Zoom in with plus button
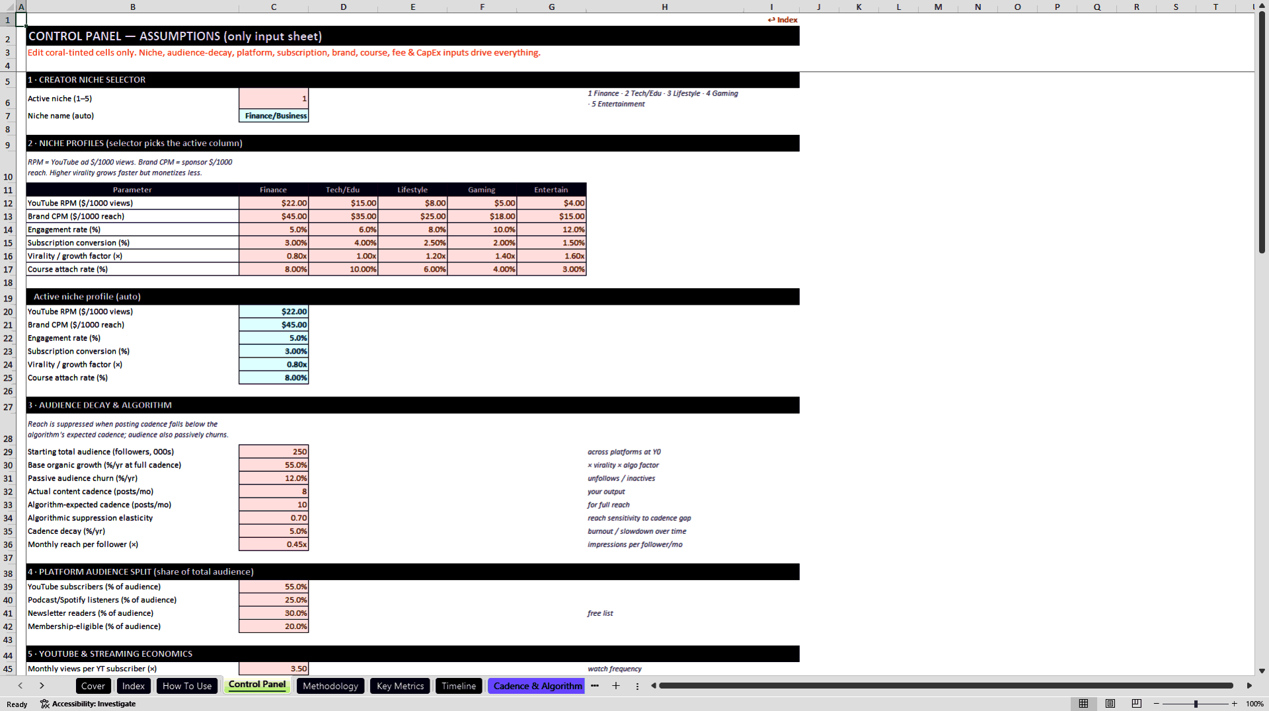The width and height of the screenshot is (1269, 711). click(x=1234, y=704)
